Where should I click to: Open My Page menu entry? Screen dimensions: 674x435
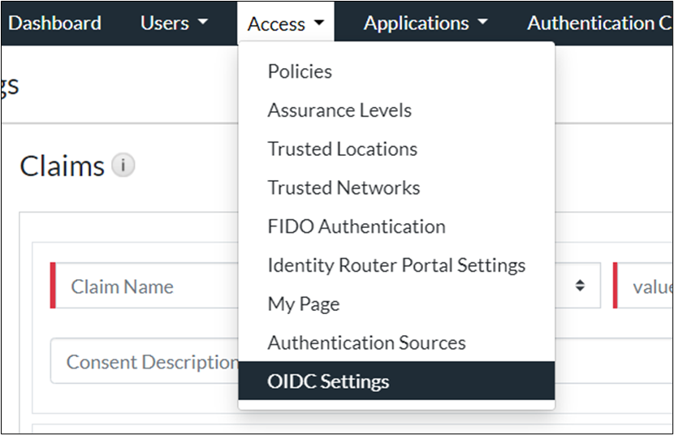tap(304, 304)
